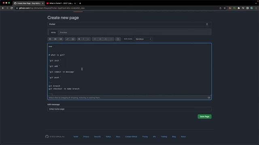Open a new browser tab

point(80,3)
